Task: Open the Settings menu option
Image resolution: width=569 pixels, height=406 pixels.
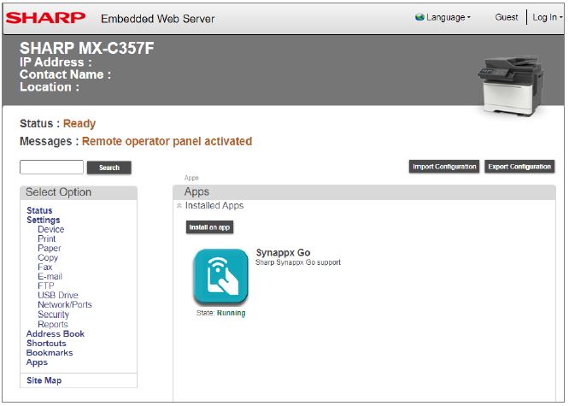Action: (44, 220)
